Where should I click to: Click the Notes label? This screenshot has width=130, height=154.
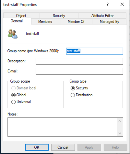(12, 114)
